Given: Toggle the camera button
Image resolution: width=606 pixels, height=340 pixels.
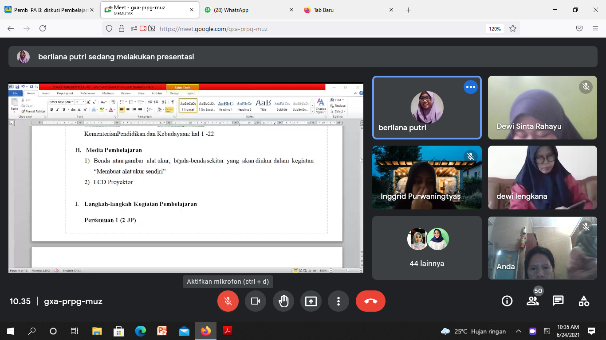Looking at the screenshot, I should tap(256, 301).
